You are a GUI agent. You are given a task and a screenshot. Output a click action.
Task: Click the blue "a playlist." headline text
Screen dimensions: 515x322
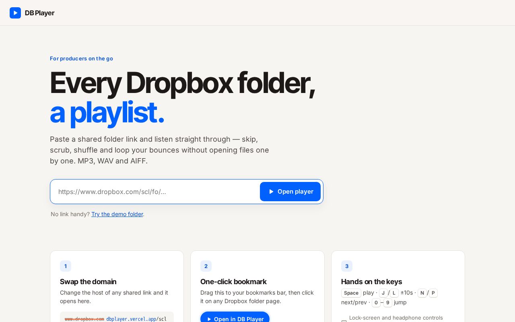coord(107,112)
